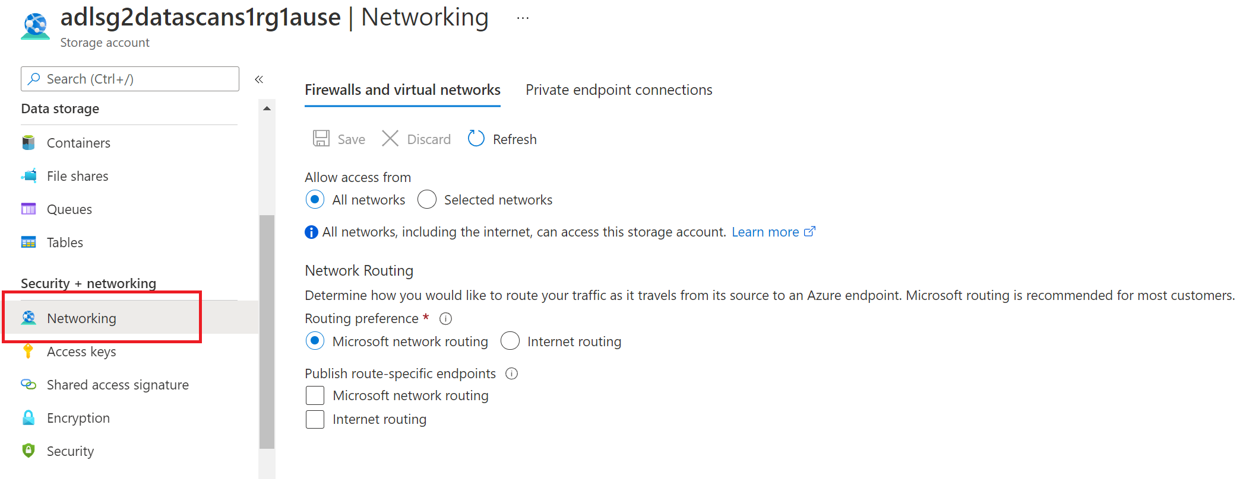The height and width of the screenshot is (479, 1259).
Task: Open the Encryption padlock icon
Action: pos(28,417)
